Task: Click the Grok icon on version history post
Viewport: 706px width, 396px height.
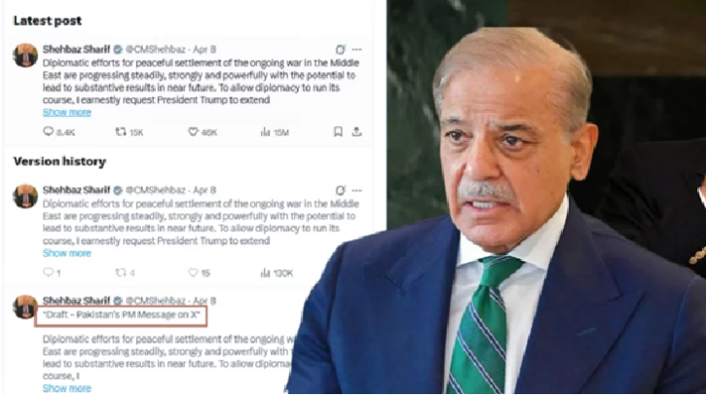Action: [x=341, y=190]
